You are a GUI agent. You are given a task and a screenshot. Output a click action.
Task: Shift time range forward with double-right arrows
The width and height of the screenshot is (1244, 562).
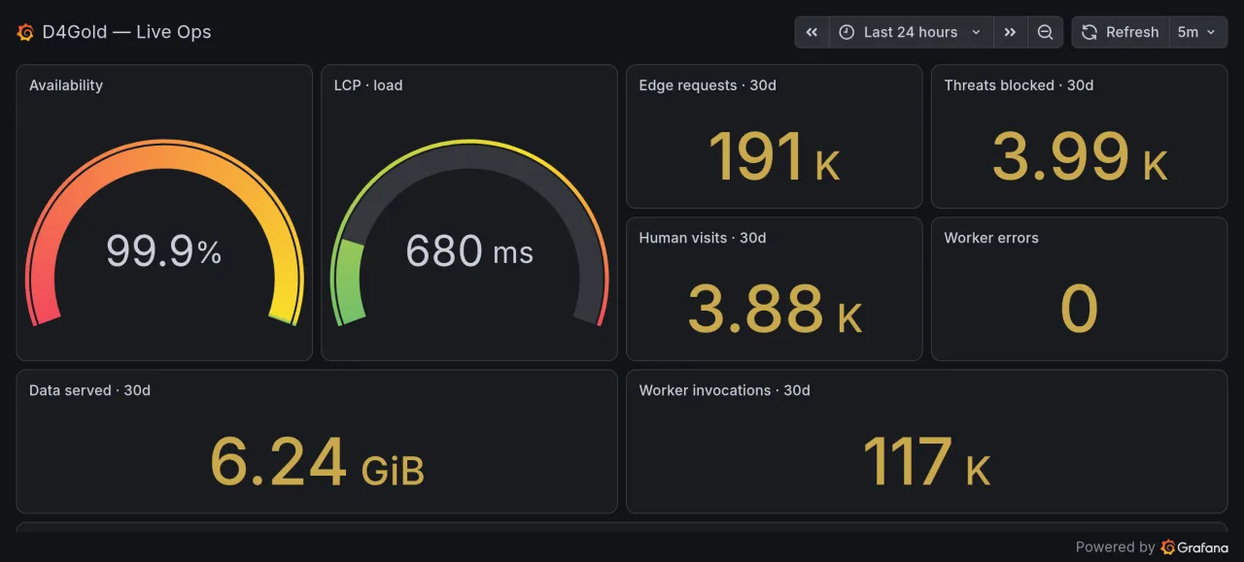1010,32
